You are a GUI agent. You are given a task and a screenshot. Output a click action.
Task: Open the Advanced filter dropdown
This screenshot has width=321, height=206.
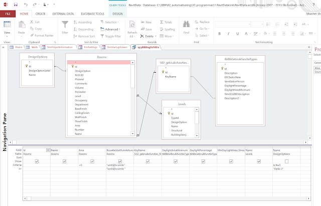(x=110, y=29)
